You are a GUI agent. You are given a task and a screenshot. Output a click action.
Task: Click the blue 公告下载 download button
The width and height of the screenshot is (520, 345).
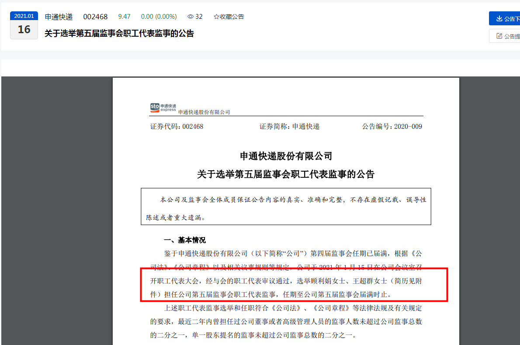504,18
